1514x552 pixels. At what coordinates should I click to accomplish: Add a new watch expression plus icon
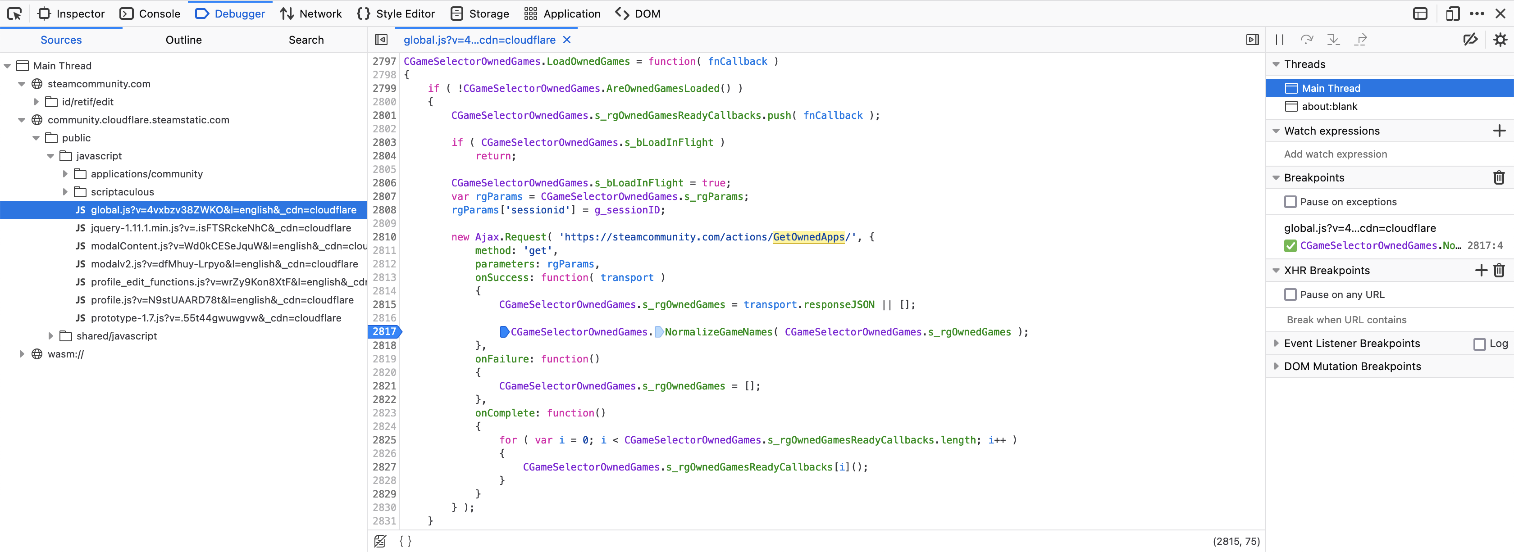1499,131
